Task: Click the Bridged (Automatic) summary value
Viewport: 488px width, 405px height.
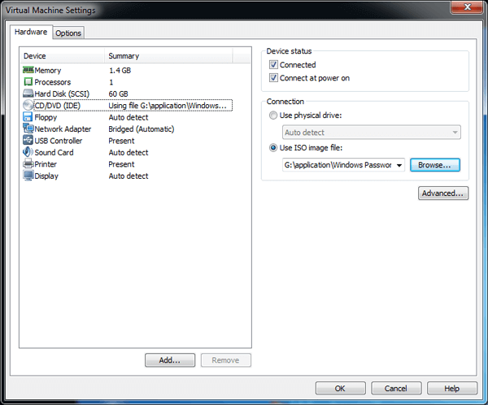Action: pyautogui.click(x=142, y=128)
